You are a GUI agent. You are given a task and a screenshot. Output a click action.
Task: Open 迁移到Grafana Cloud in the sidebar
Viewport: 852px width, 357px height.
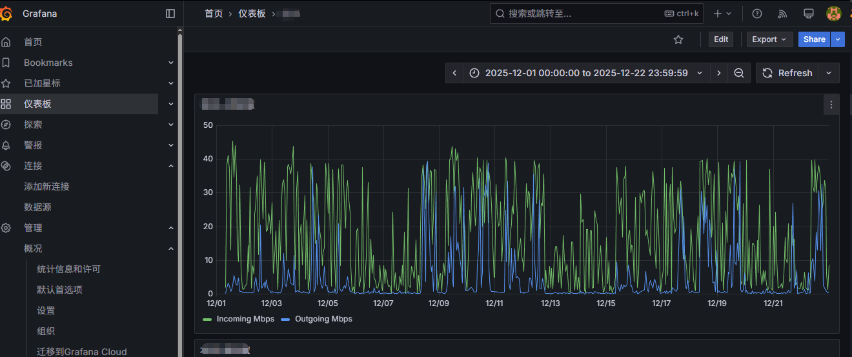pyautogui.click(x=82, y=352)
